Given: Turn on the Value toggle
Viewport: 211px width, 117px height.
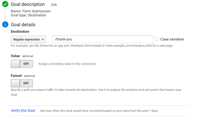Looking at the screenshot, I should [22, 64].
